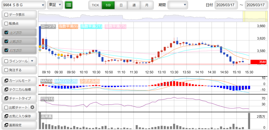Open カーソルモード popup panel
The width and height of the screenshot is (269, 130).
(x=19, y=81)
